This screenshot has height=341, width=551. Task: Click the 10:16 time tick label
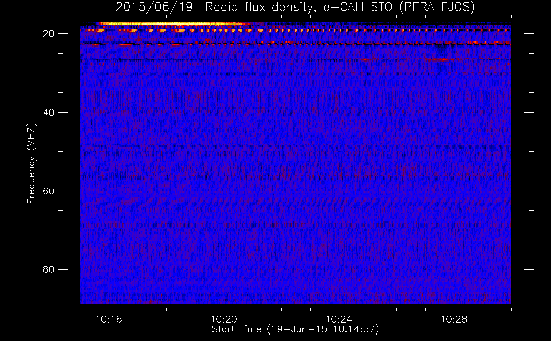click(109, 320)
